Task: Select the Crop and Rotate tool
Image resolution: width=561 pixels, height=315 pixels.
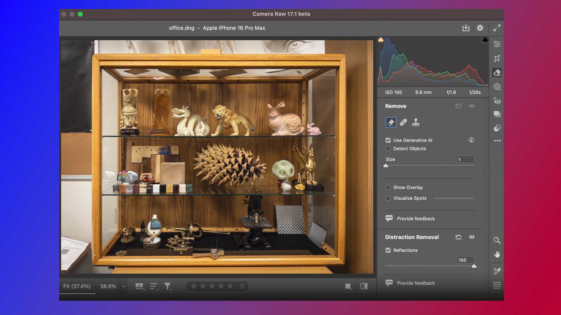Action: point(497,58)
